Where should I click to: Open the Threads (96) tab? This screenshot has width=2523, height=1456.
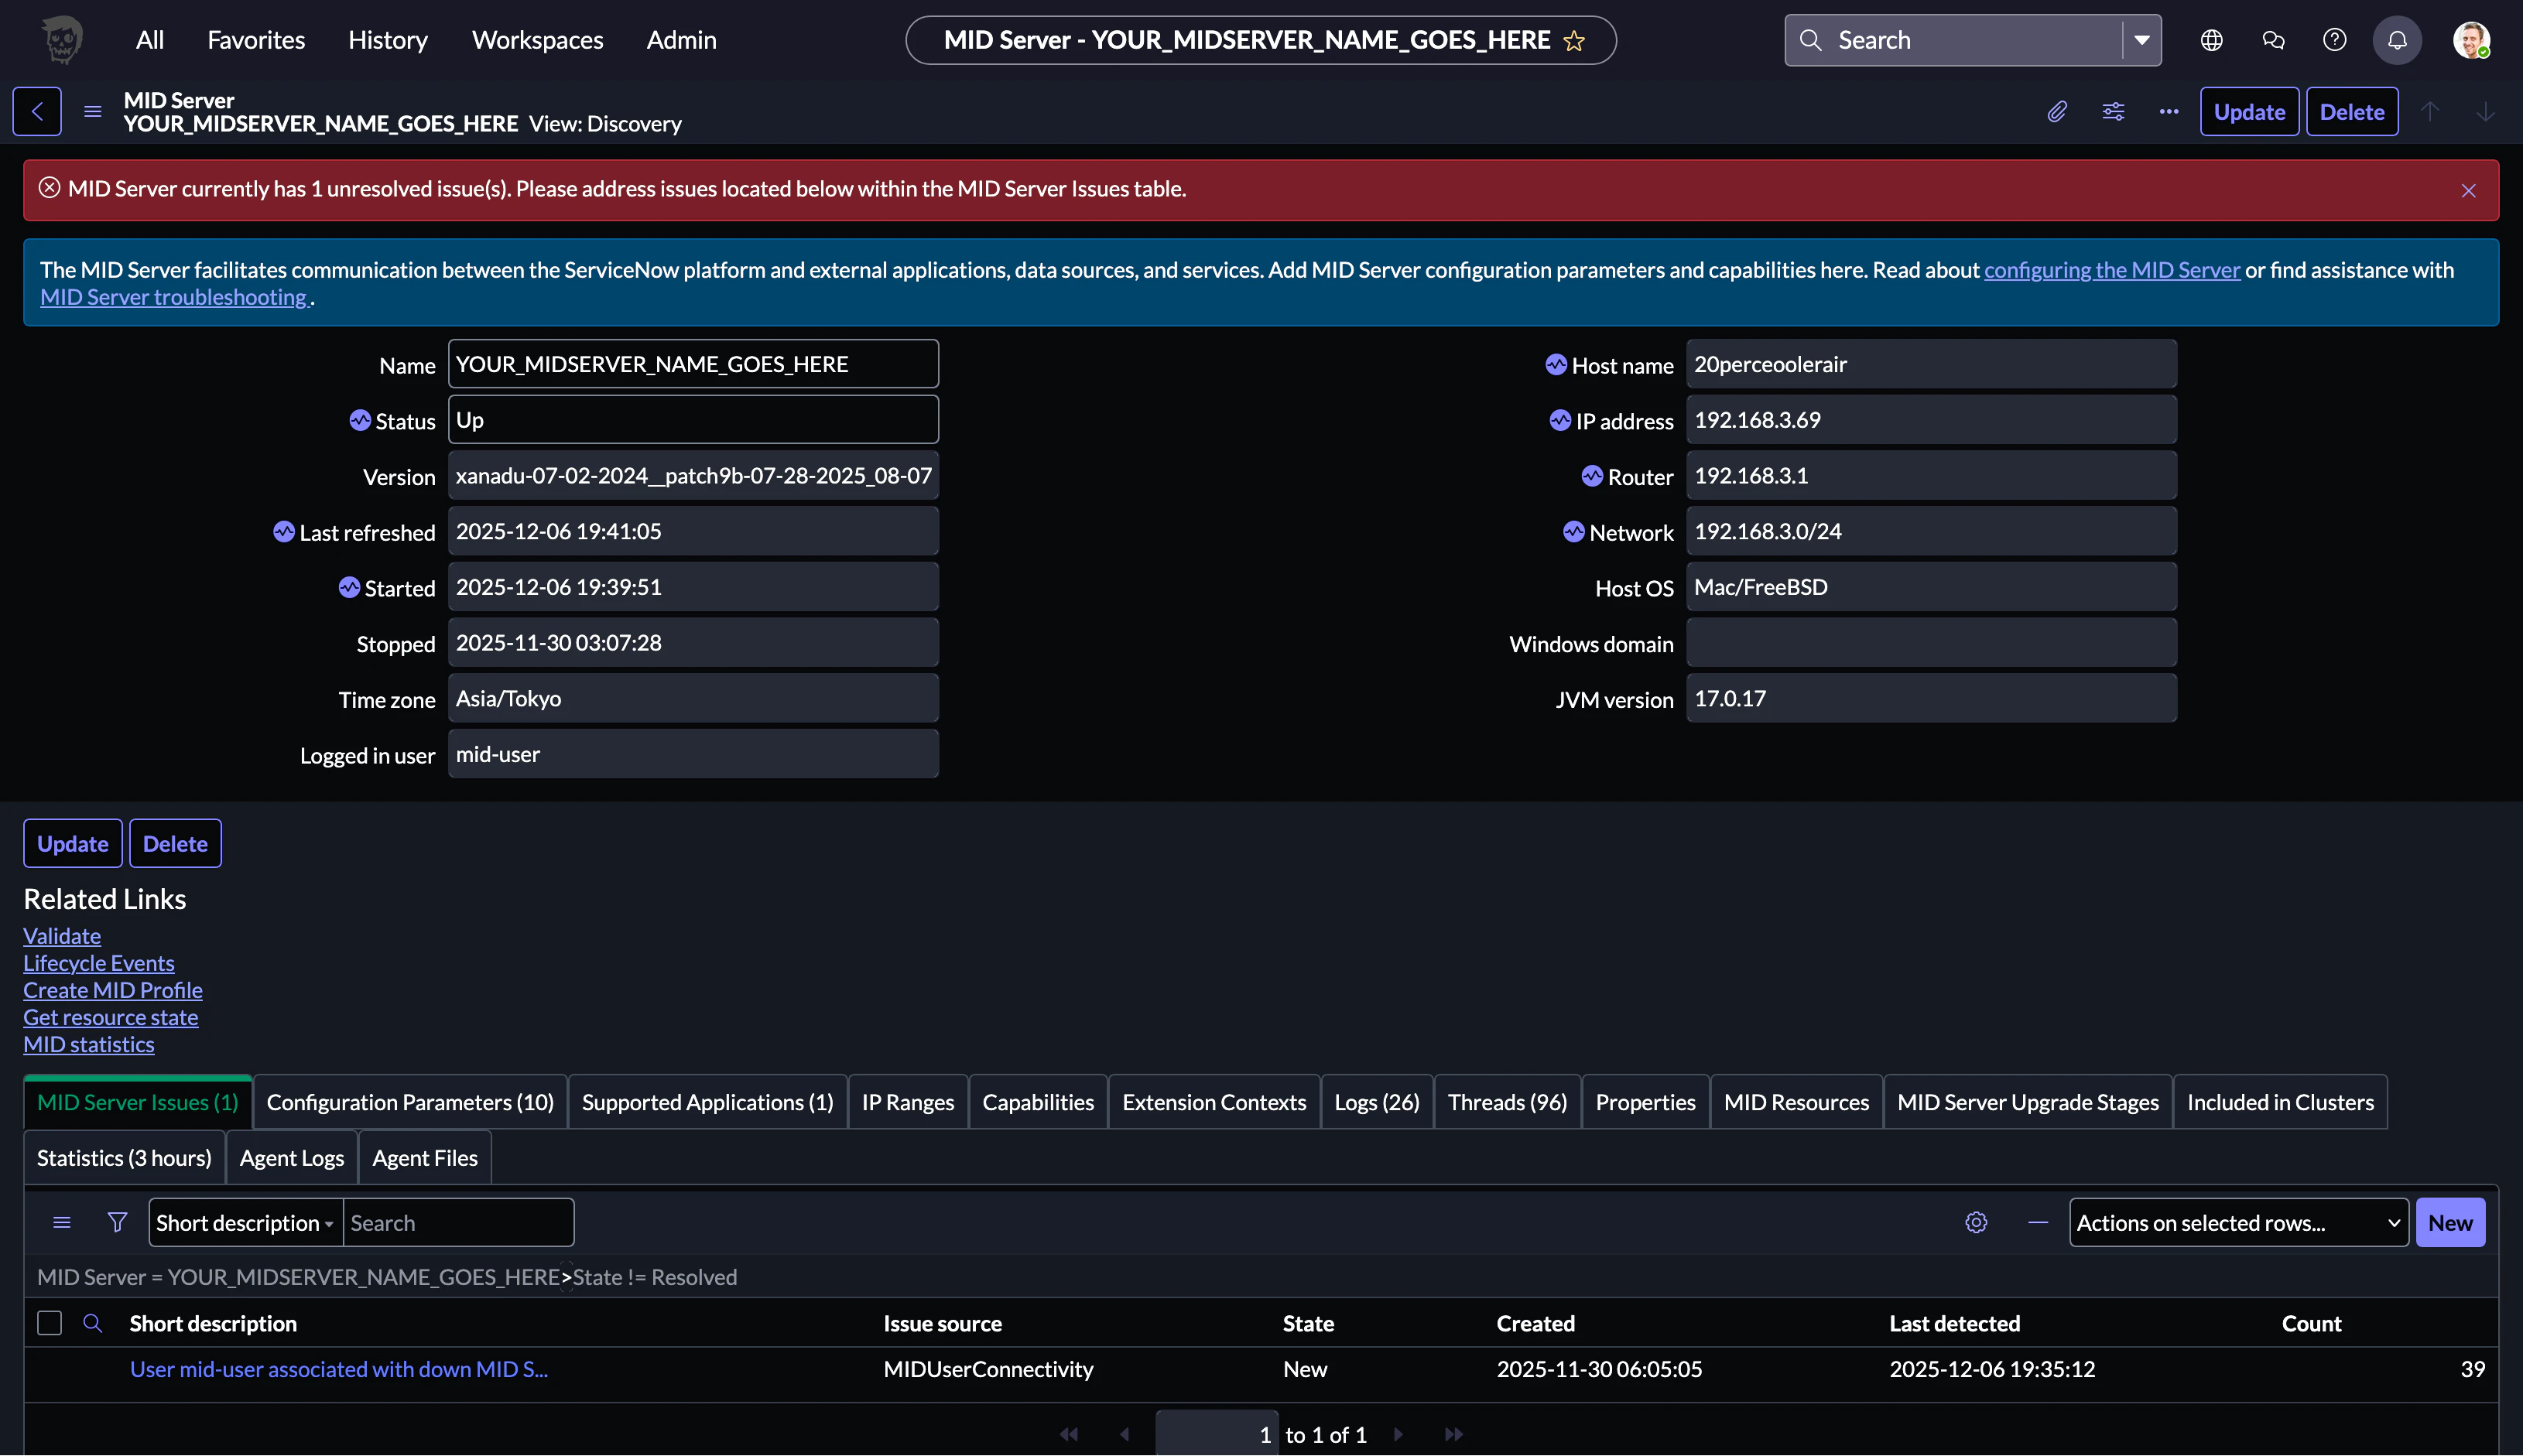coord(1507,1102)
